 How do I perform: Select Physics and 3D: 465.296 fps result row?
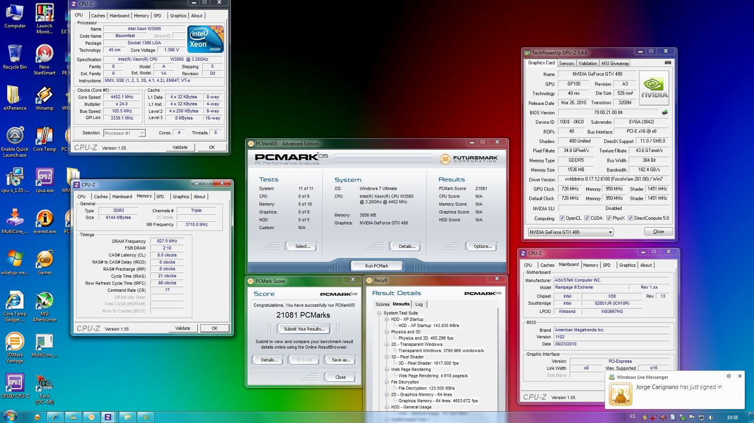(426, 338)
